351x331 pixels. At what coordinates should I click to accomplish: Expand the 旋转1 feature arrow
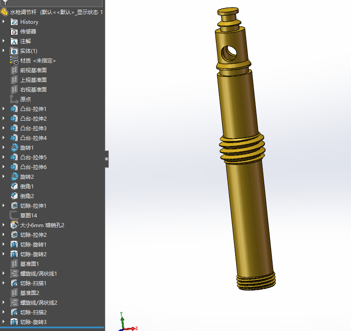pos(4,147)
